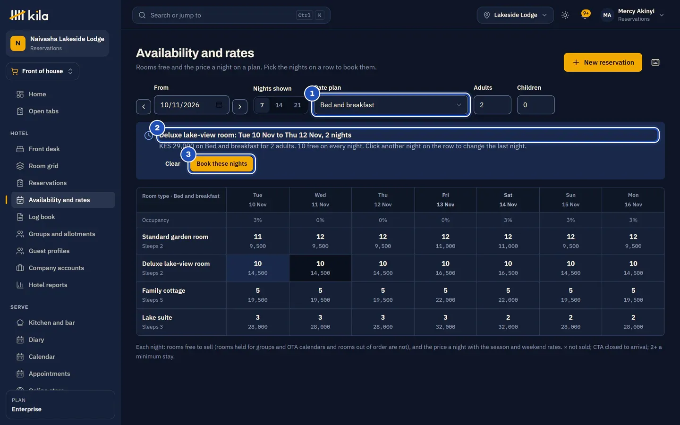680x425 pixels.
Task: Click Book these nights
Action: (x=222, y=164)
